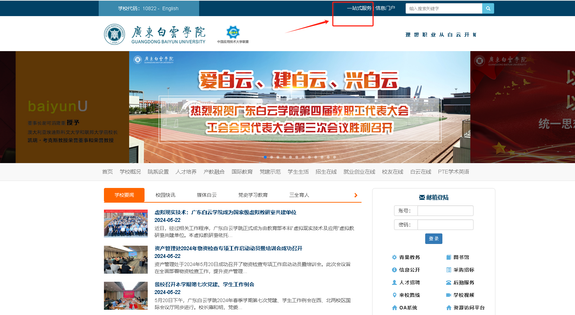Click the AUAS alliance gear logo
Screen dimensions: 575x315
[x=233, y=33]
